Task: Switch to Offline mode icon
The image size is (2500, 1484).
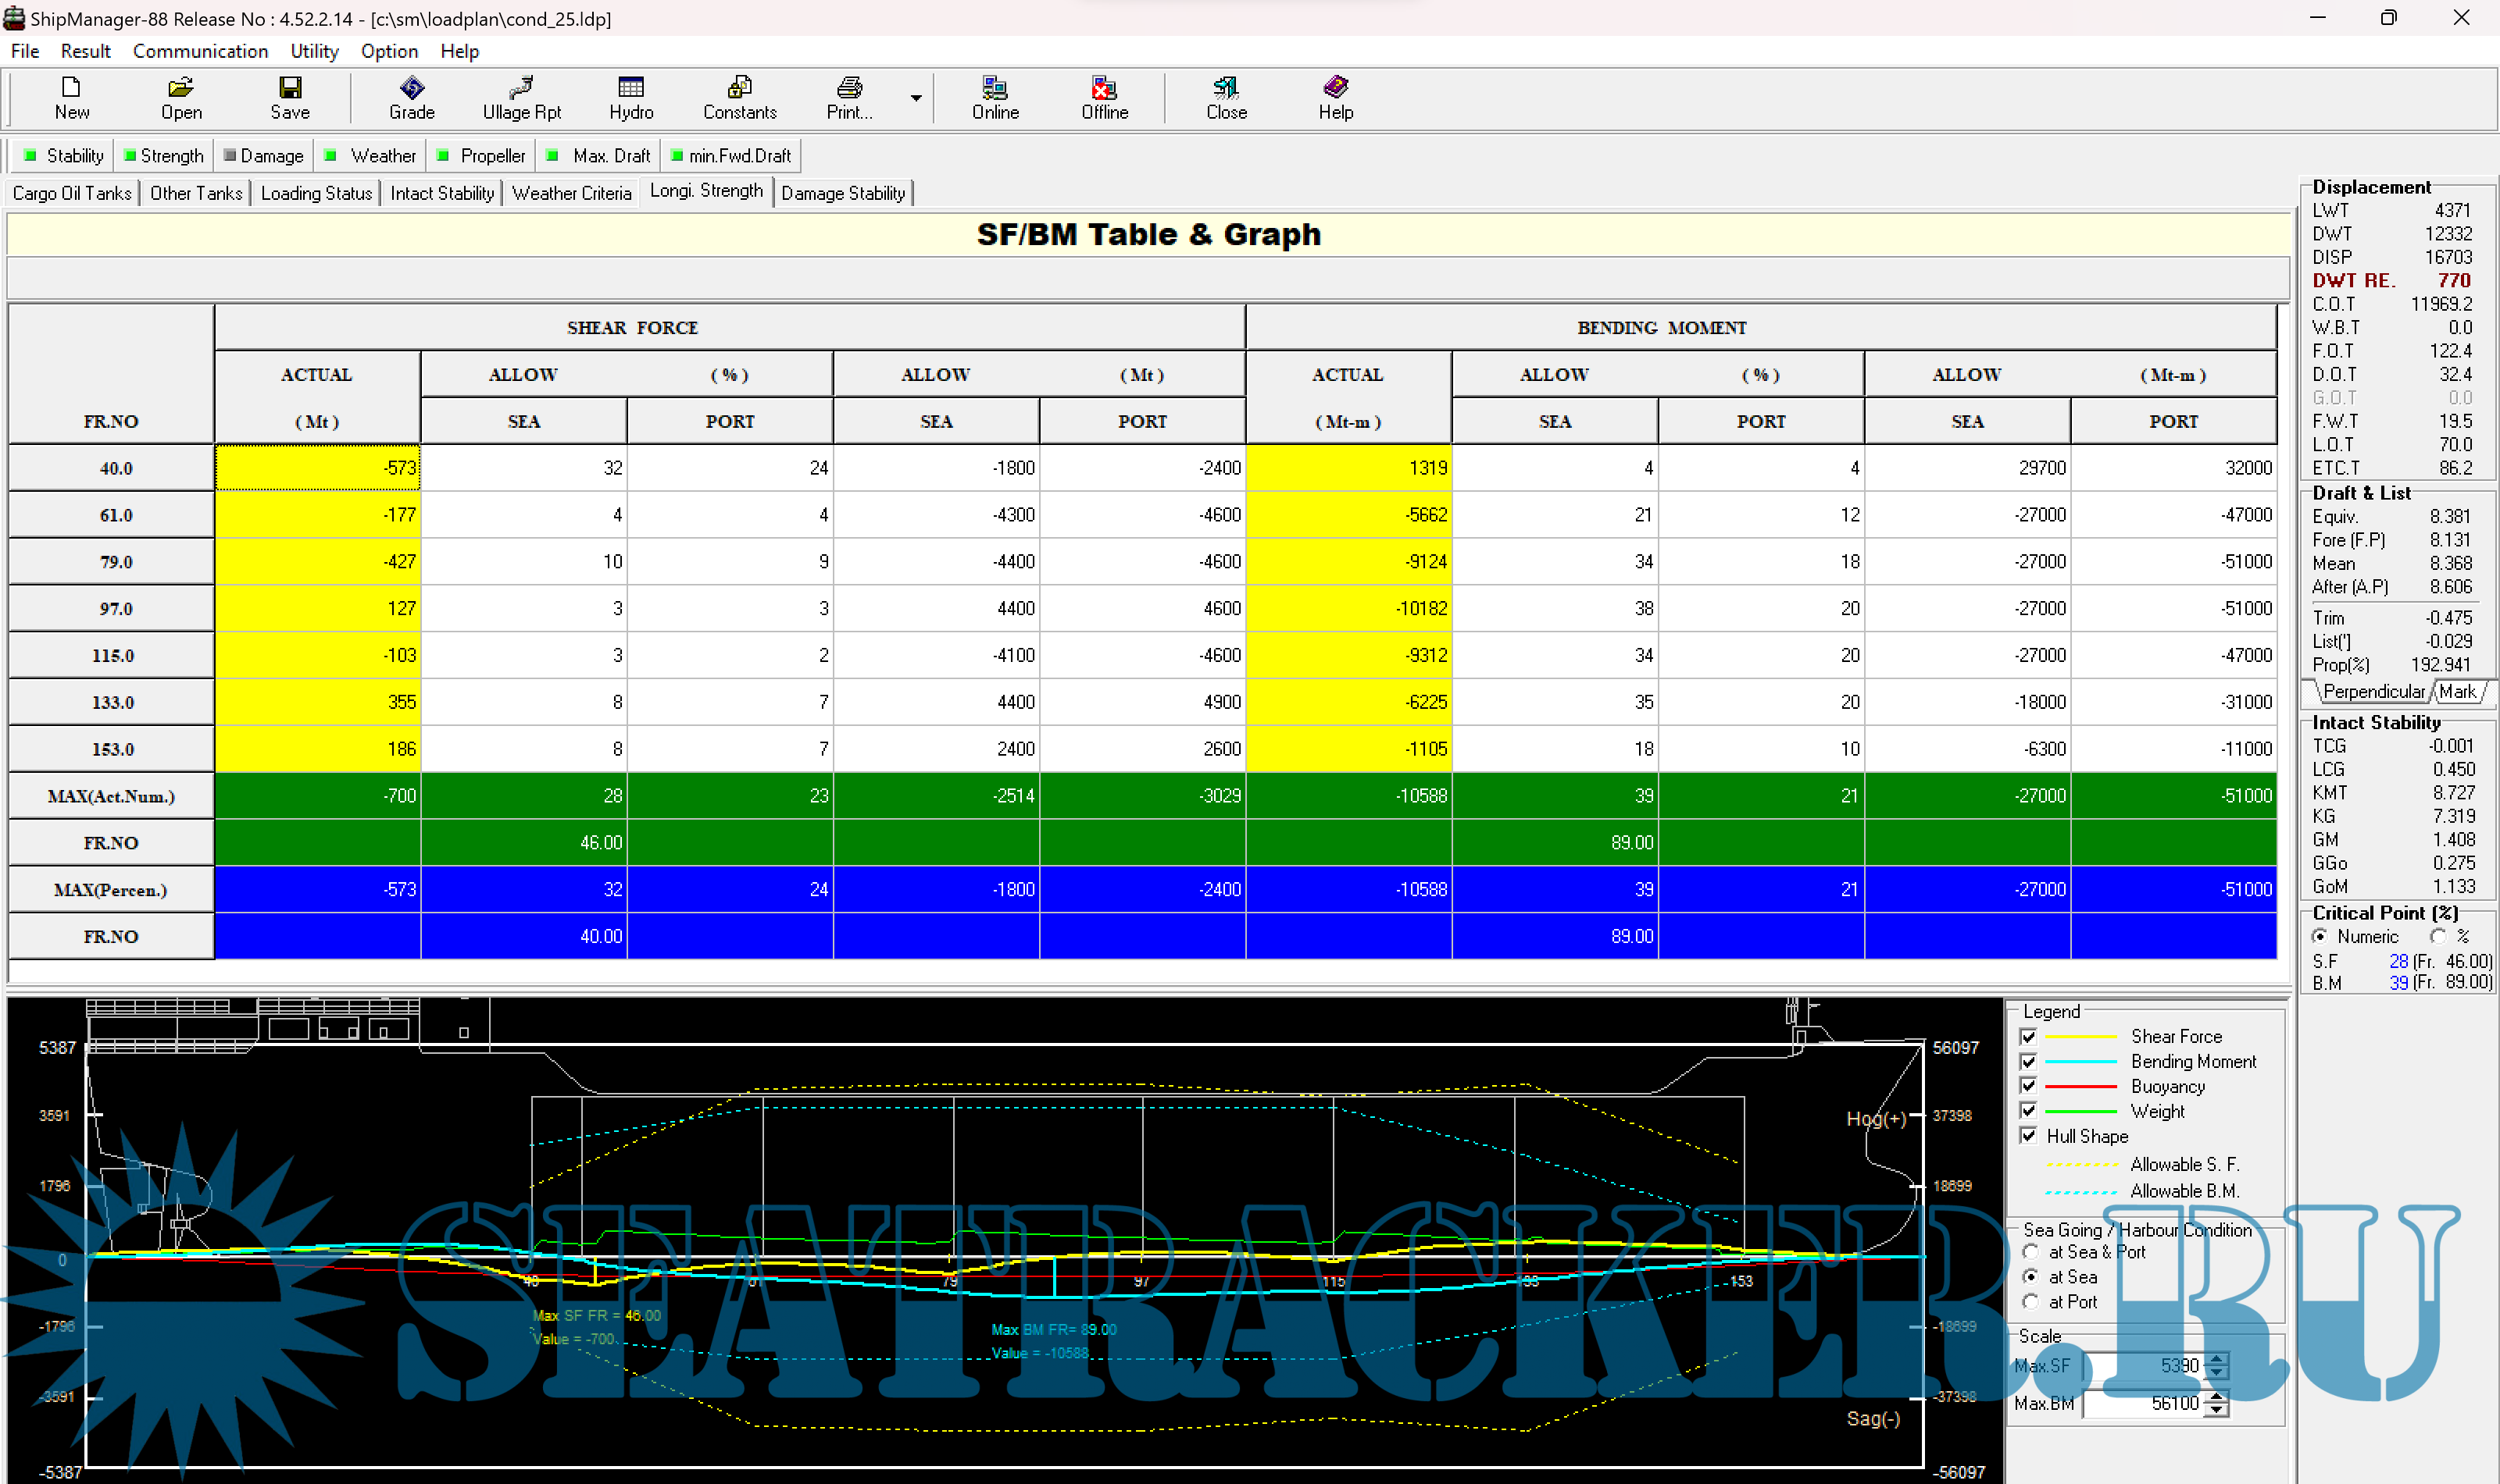Action: pos(1104,88)
